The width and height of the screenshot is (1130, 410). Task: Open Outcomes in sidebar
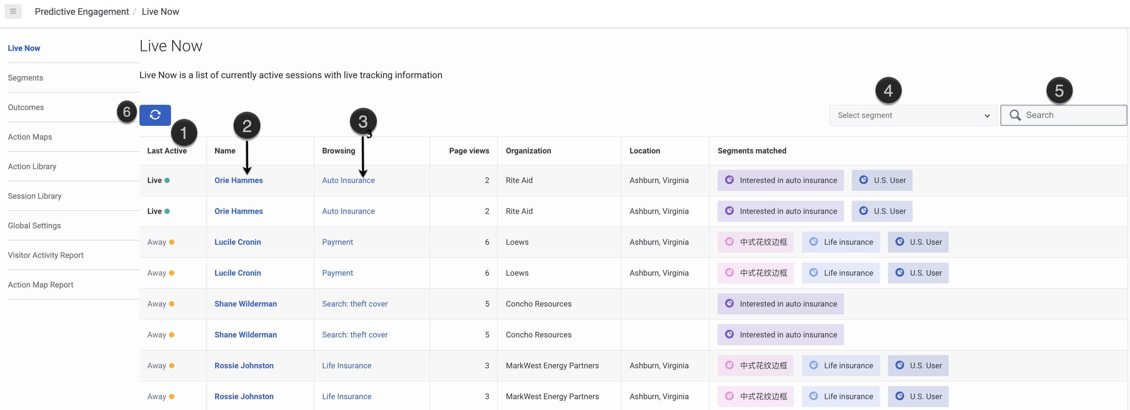(x=26, y=107)
